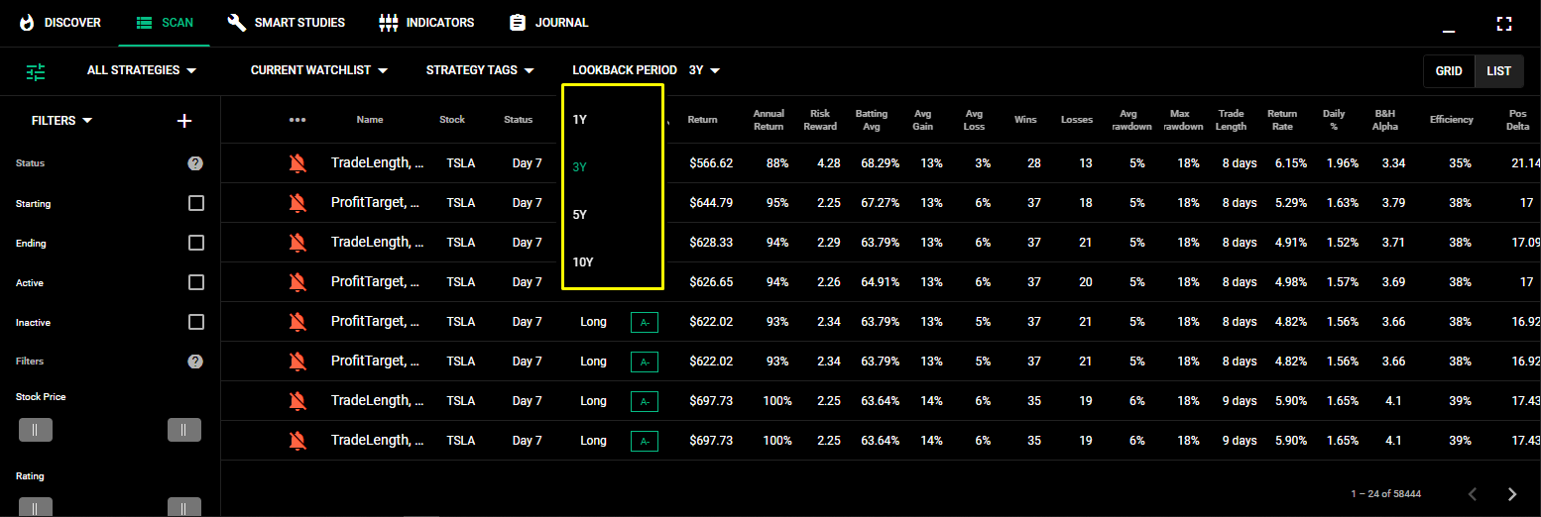Click the Name column header

pos(370,120)
